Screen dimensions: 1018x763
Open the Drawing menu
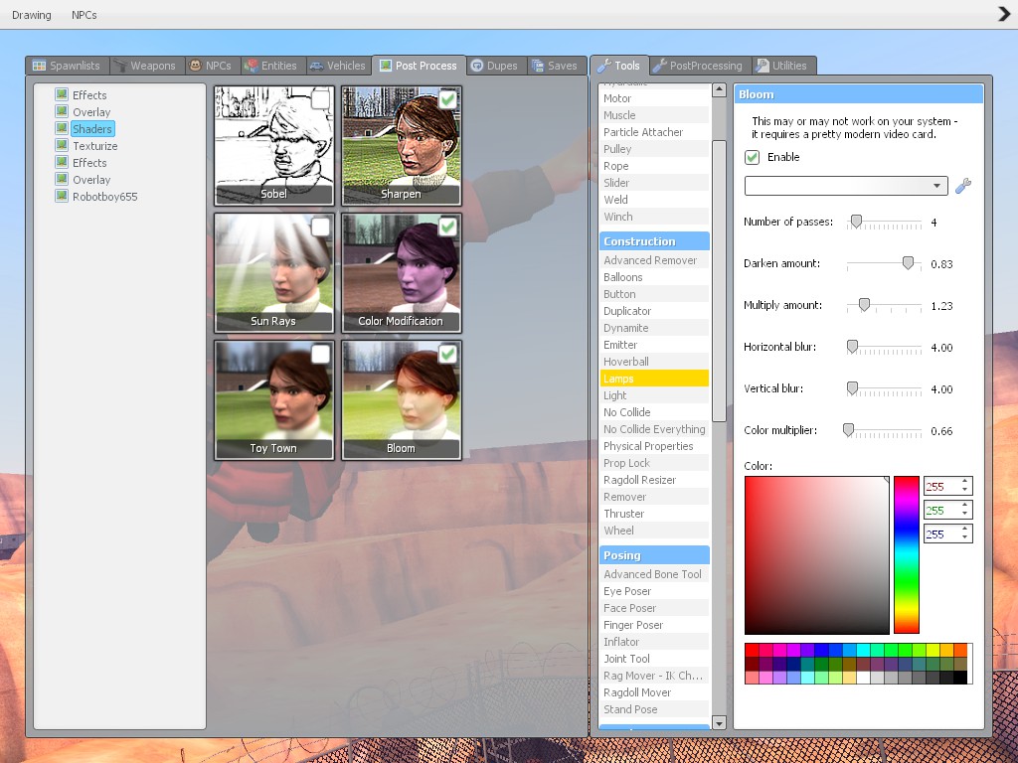31,15
